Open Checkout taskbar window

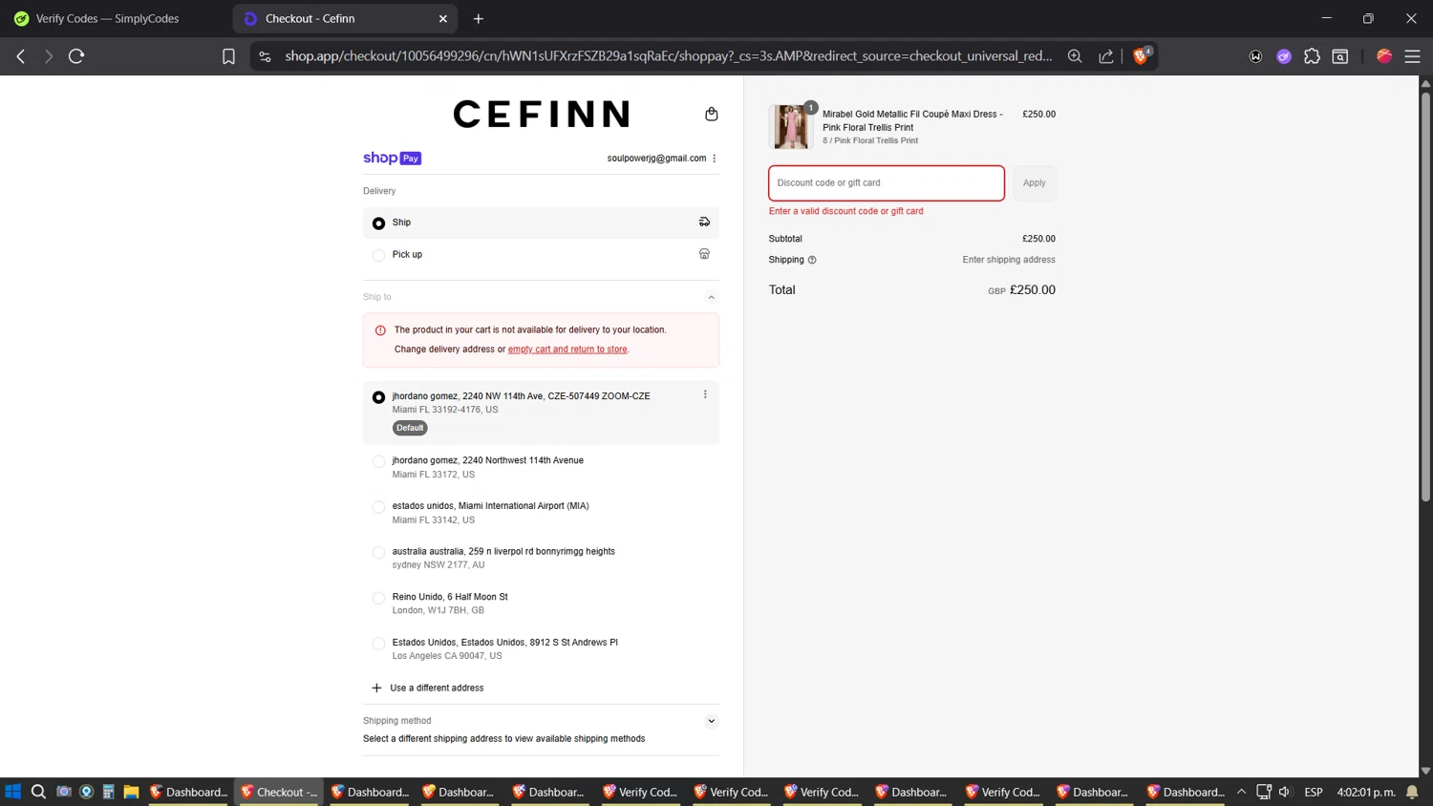tap(280, 792)
